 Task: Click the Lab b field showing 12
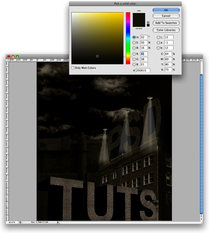pyautogui.click(x=169, y=48)
